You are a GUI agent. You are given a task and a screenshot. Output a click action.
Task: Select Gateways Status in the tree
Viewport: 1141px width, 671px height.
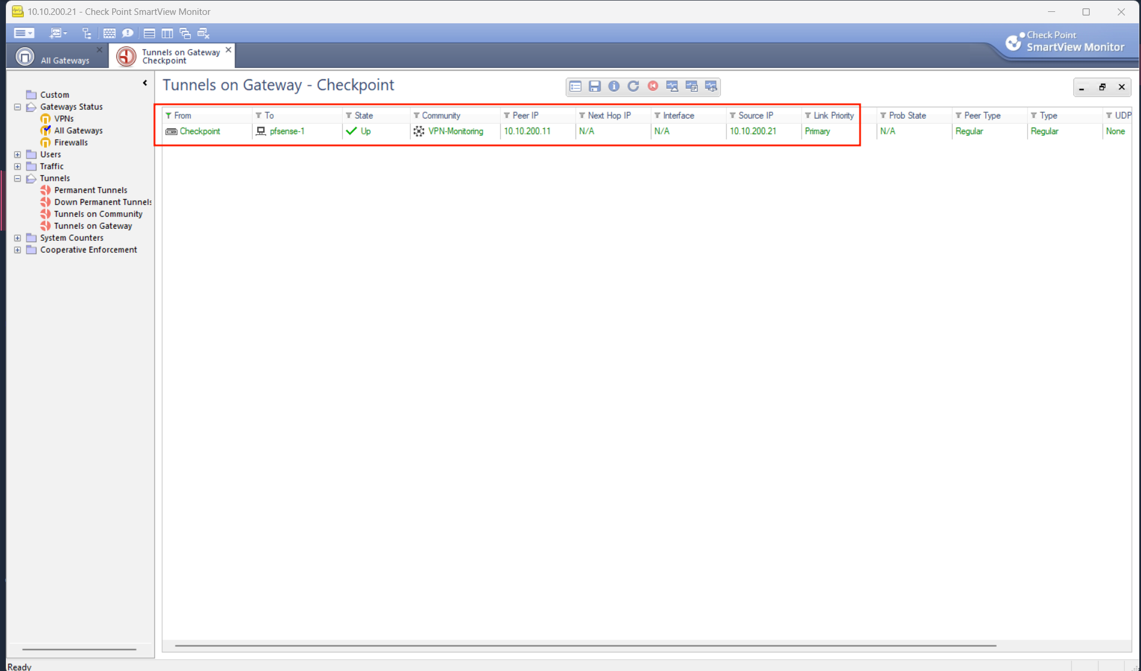71,107
